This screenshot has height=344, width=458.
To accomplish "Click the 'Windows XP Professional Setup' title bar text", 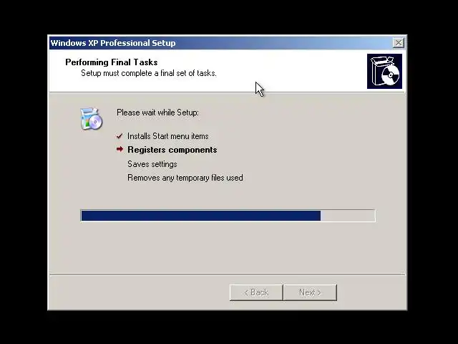I will tap(113, 43).
